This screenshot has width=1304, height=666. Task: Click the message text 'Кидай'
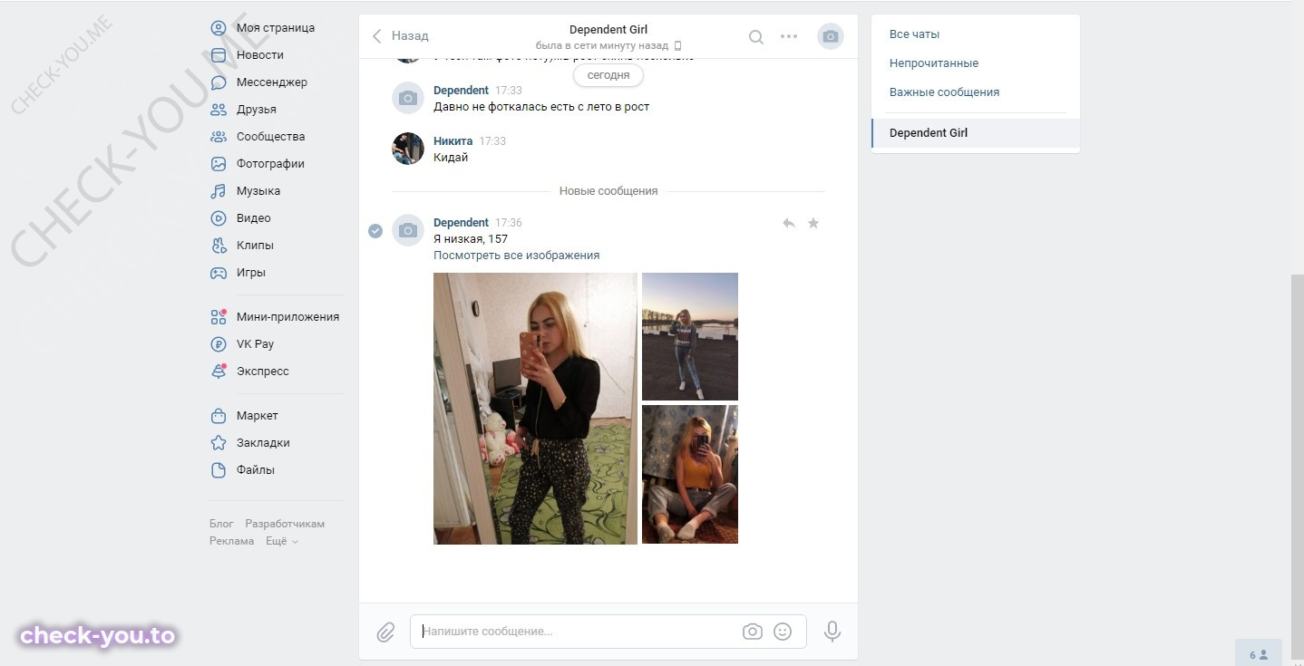(451, 158)
